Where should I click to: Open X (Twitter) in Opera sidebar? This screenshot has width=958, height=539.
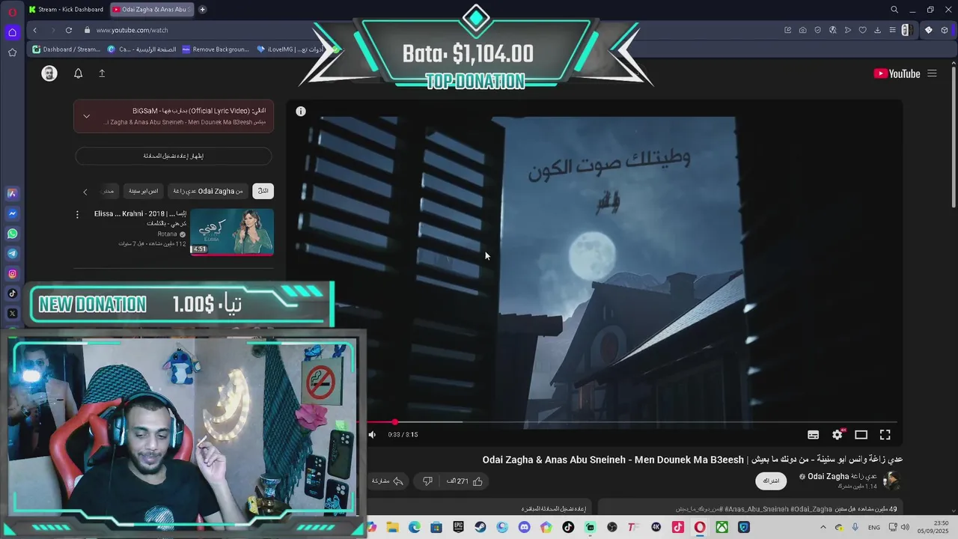(12, 314)
